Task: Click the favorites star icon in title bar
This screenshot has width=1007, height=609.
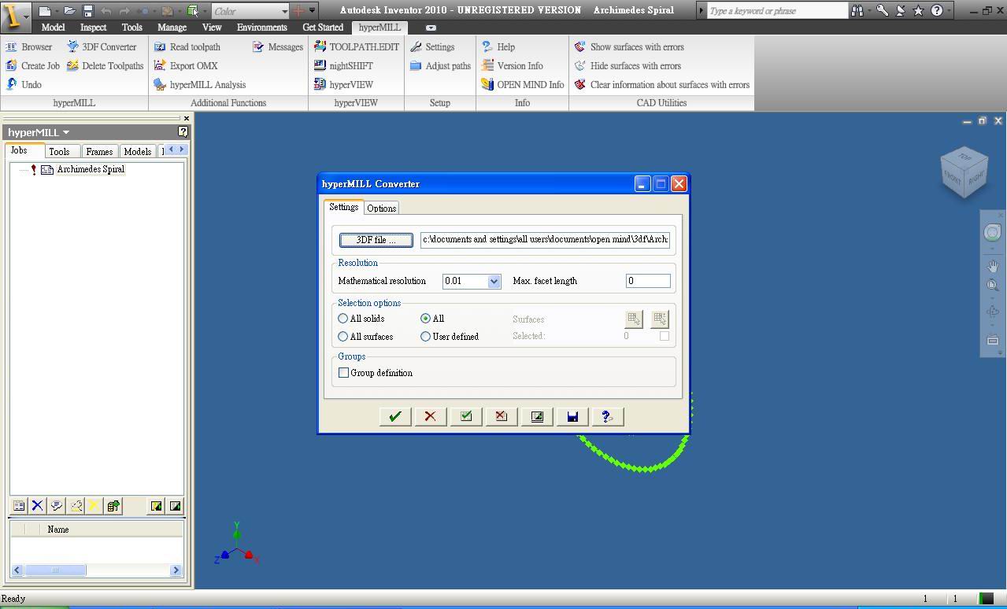Action: 918,11
